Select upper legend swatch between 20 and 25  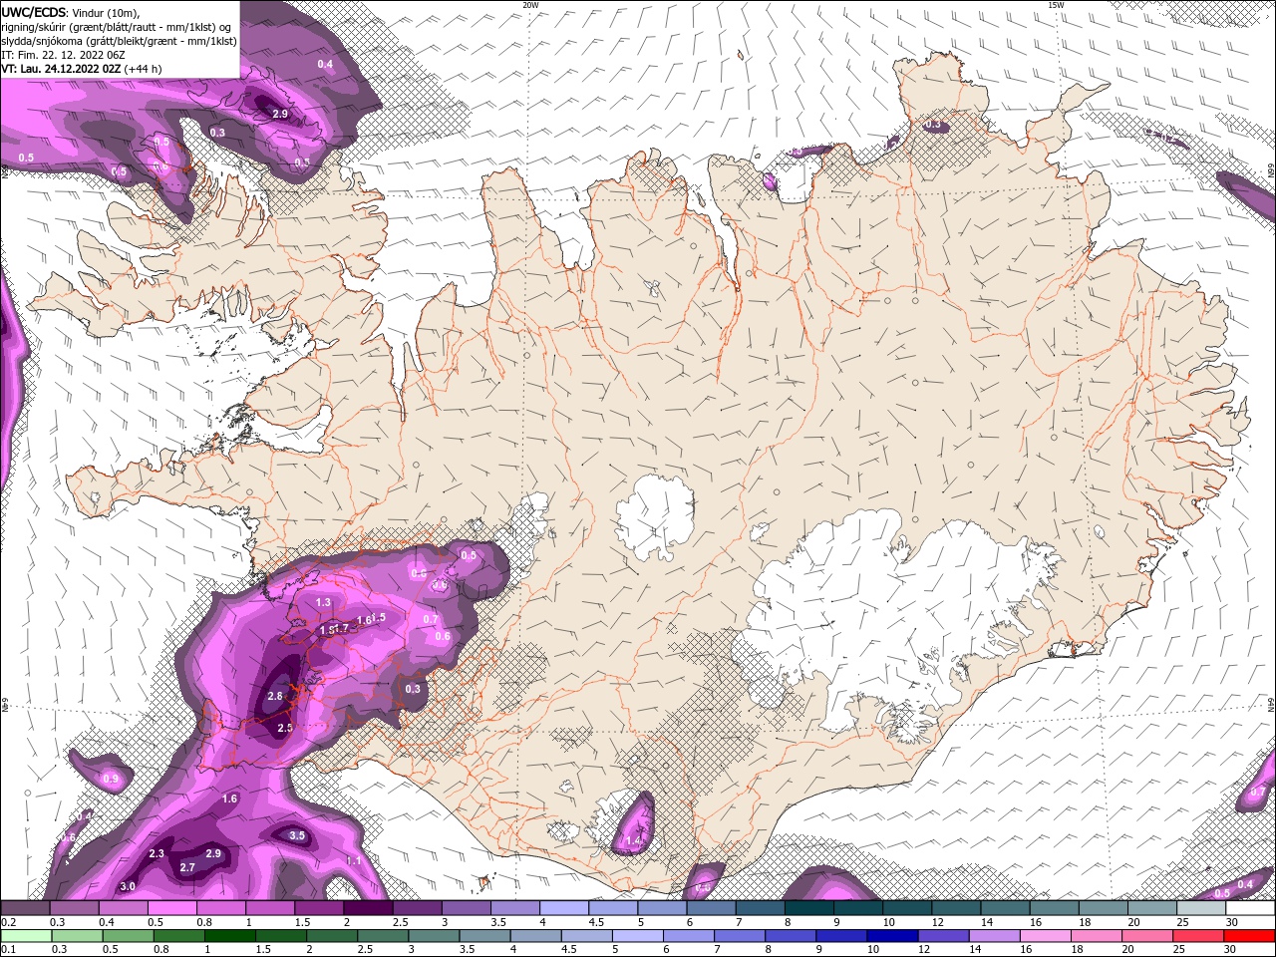point(1152,908)
